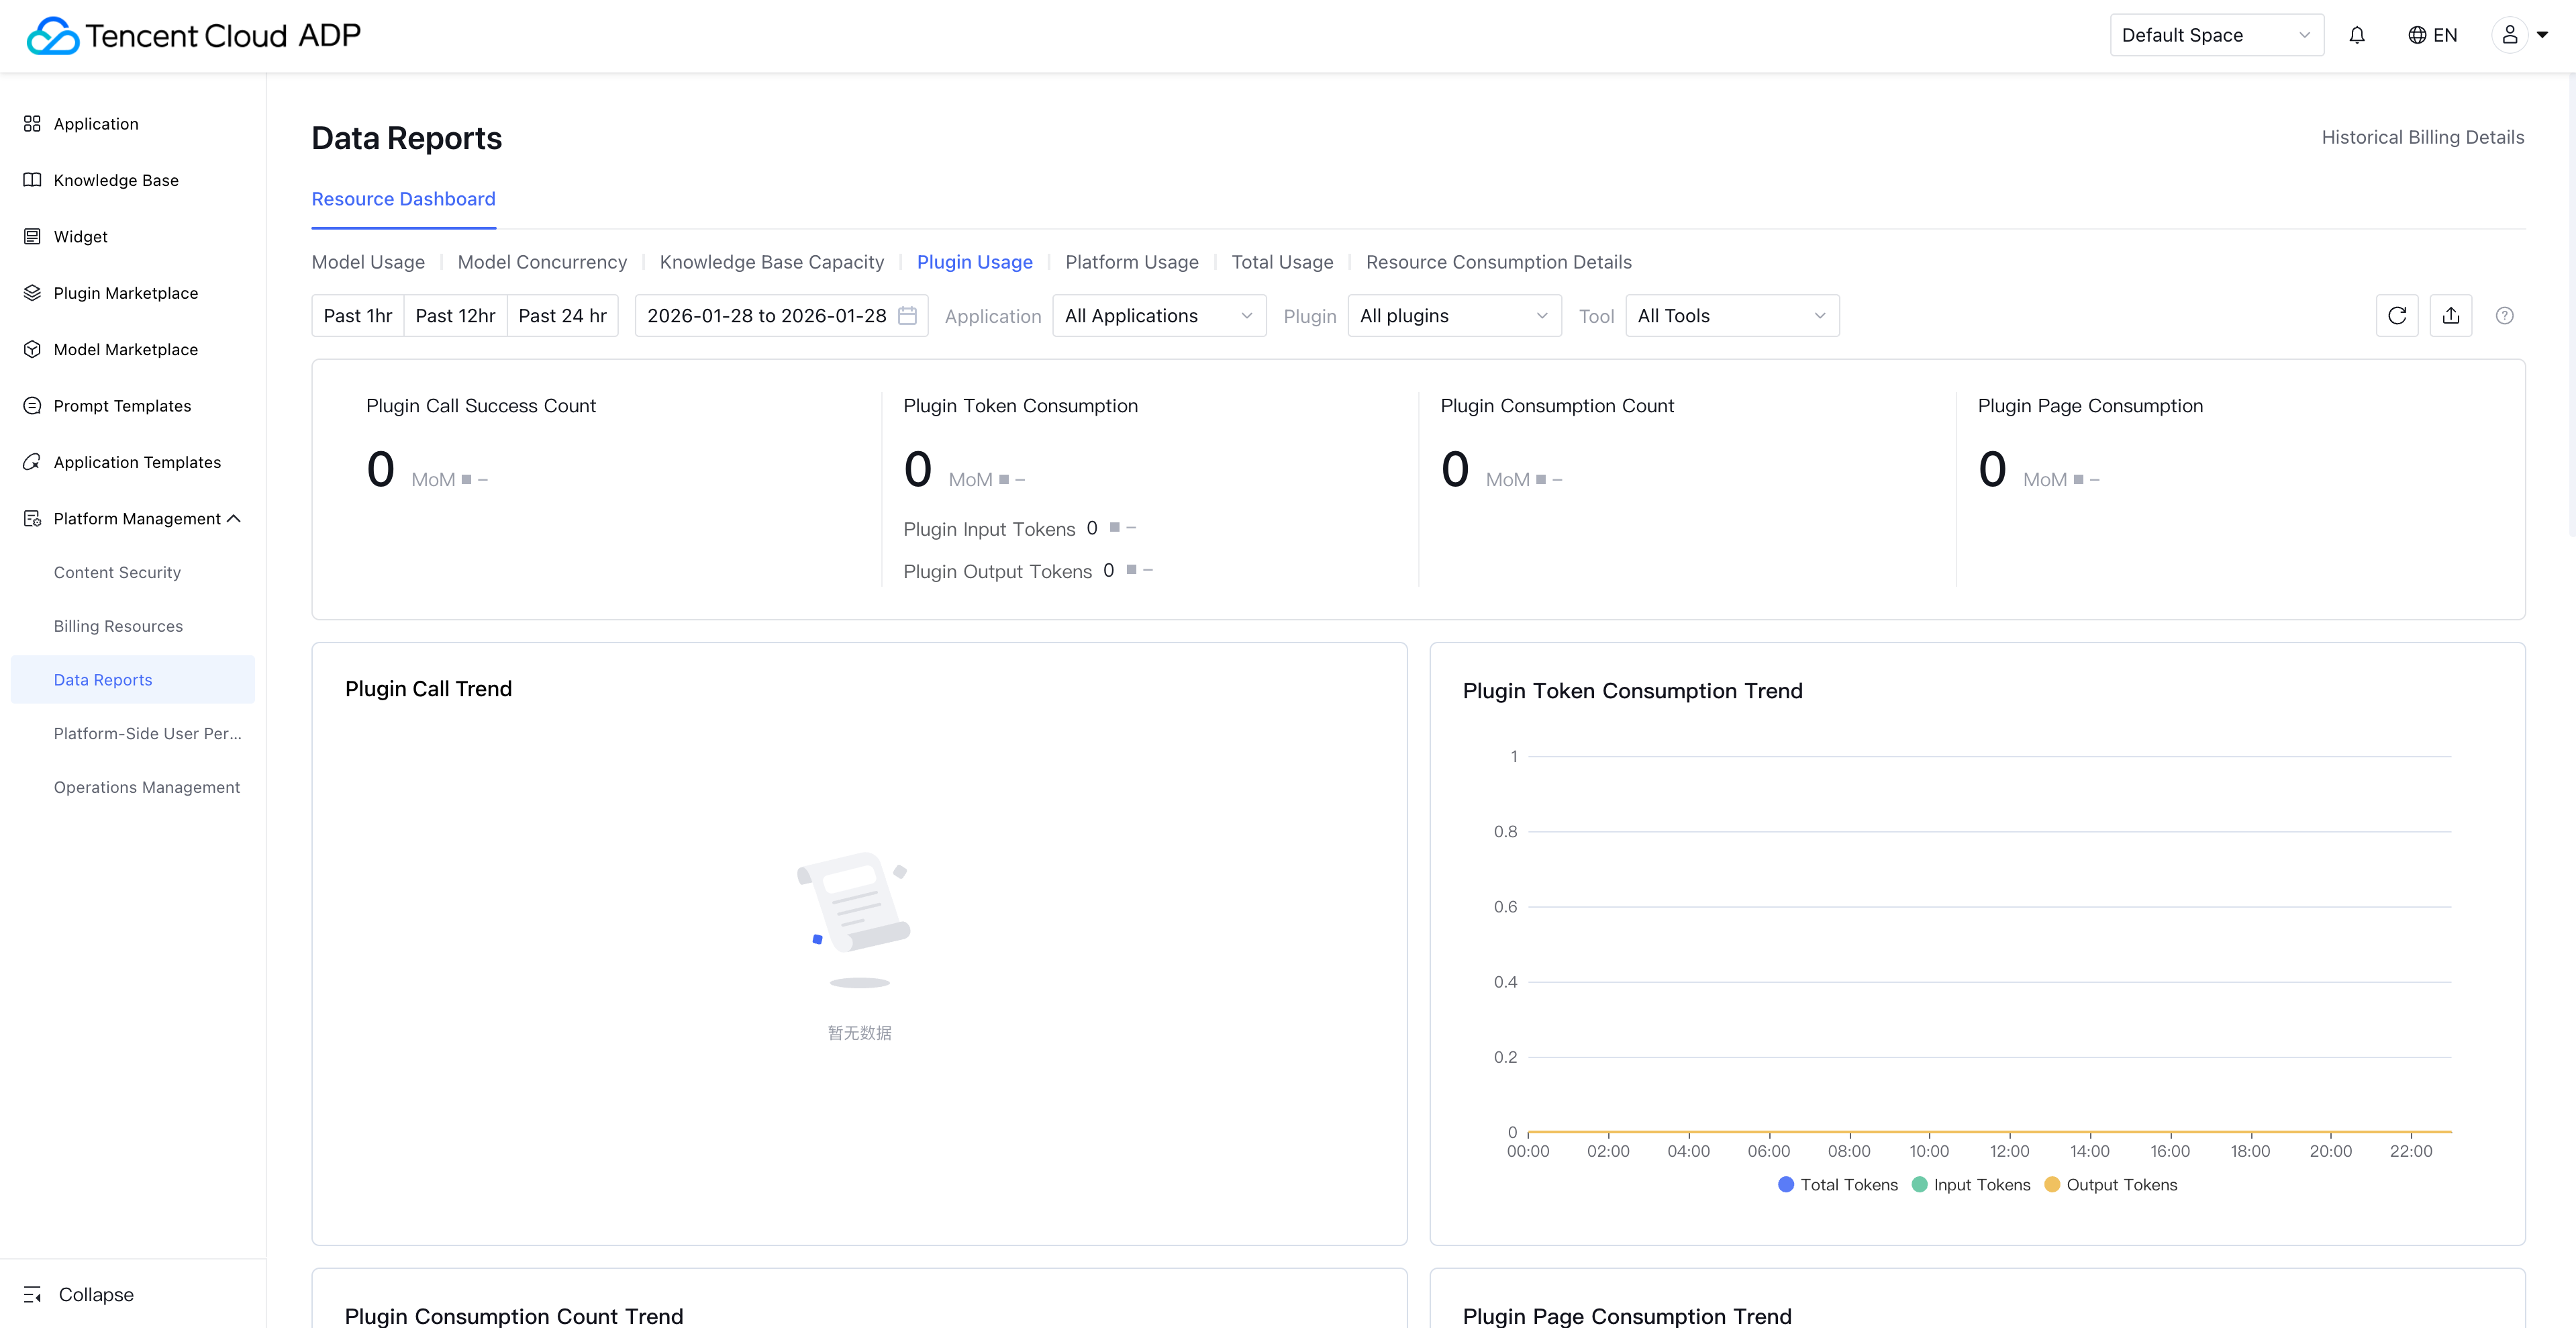Toggle the Total Tokens legend series
The width and height of the screenshot is (2576, 1328).
click(x=1837, y=1184)
